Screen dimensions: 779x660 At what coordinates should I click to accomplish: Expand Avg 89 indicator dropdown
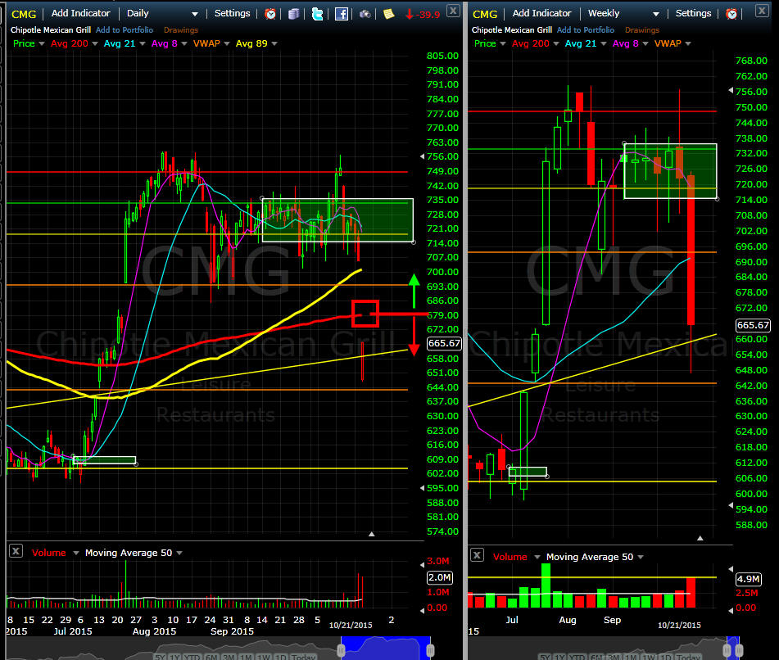click(274, 43)
